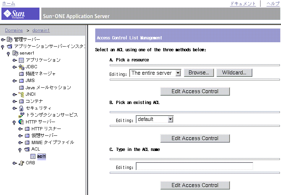Click the HTTP リスナー folder icon
Image resolution: width=281 pixels, height=195 pixels.
(27, 129)
